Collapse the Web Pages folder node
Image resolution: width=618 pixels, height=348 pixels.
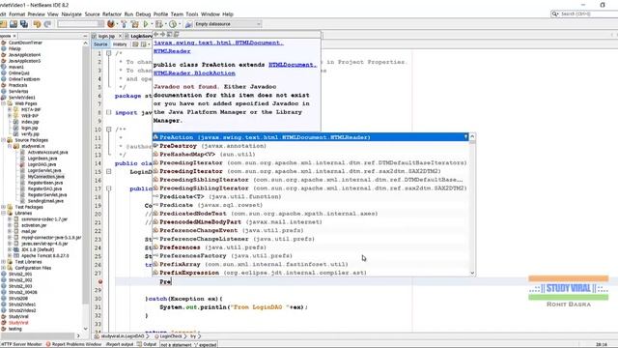(x=4, y=103)
